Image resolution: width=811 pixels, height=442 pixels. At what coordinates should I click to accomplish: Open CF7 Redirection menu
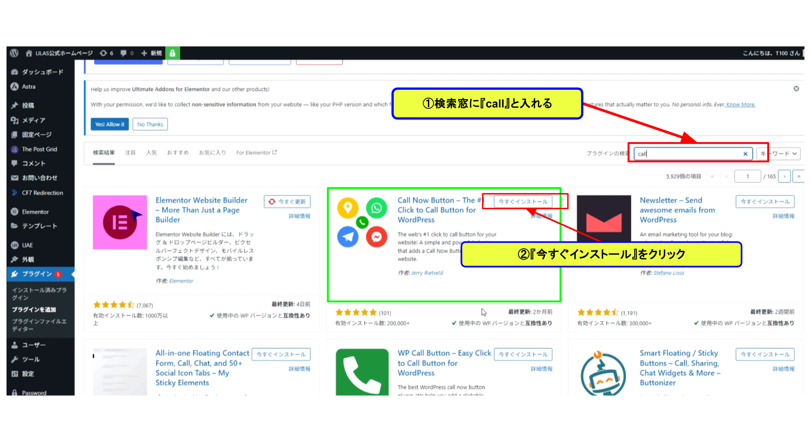(41, 193)
